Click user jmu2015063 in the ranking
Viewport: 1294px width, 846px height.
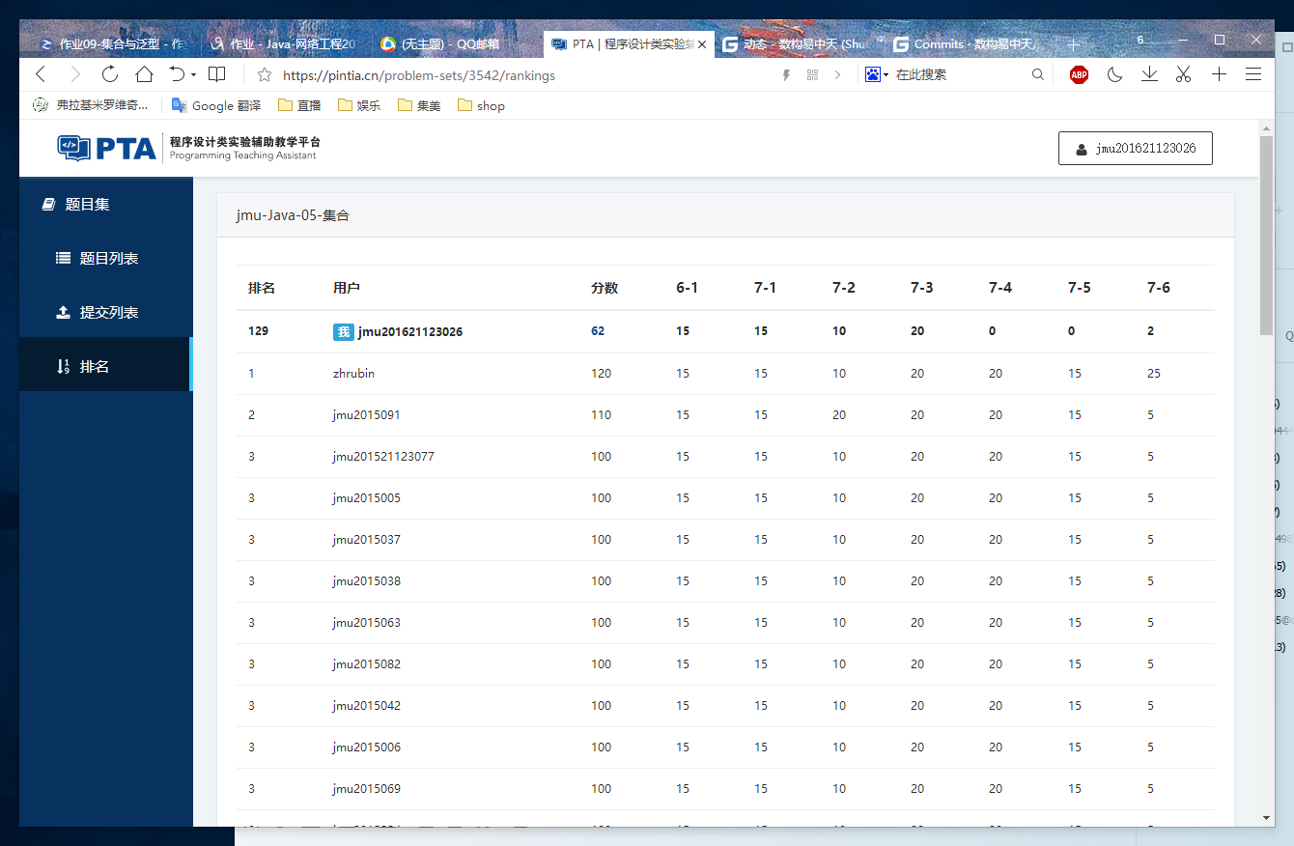(366, 623)
